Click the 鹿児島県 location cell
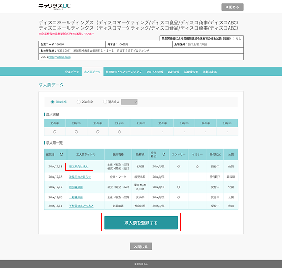 (140, 177)
